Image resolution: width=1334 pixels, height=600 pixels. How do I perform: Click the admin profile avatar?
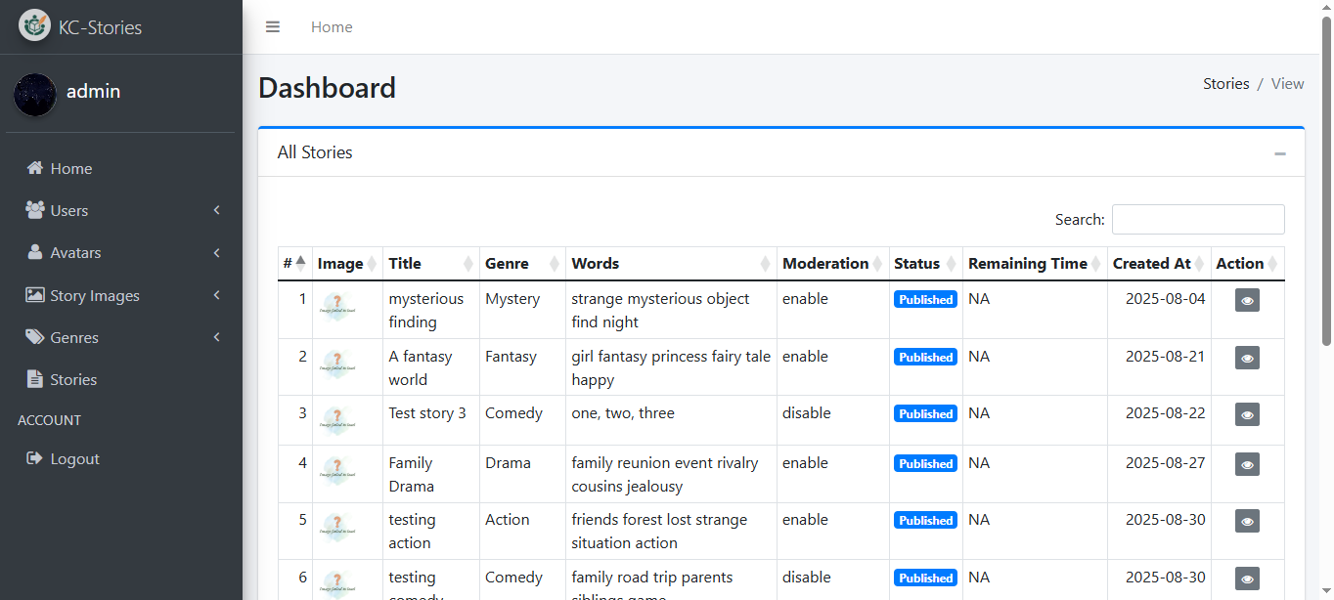[x=35, y=94]
